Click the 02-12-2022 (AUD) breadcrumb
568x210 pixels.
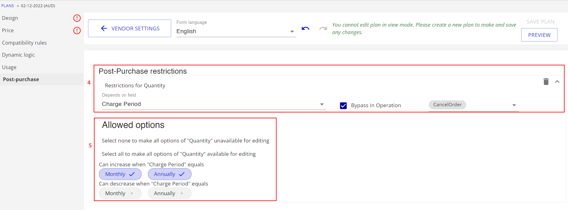tap(38, 6)
